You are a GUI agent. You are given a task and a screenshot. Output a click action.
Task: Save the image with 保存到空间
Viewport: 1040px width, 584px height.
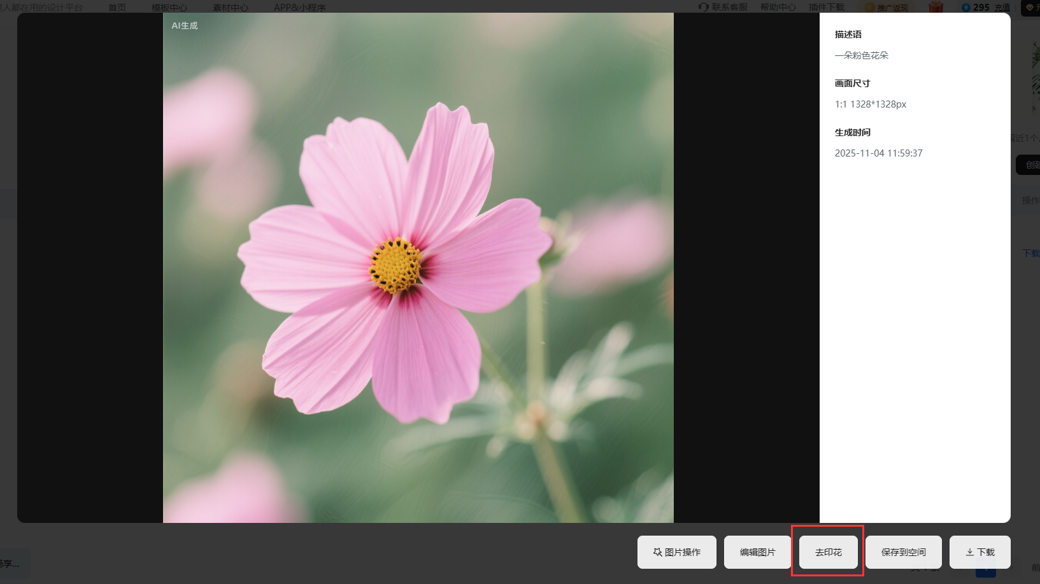point(903,552)
